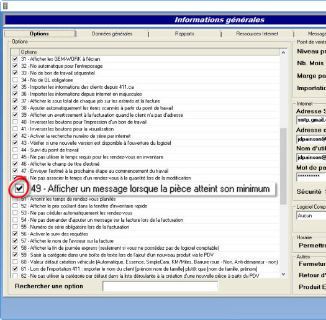The image size is (326, 320).
Task: Switch to the Données générales tab
Action: click(112, 34)
